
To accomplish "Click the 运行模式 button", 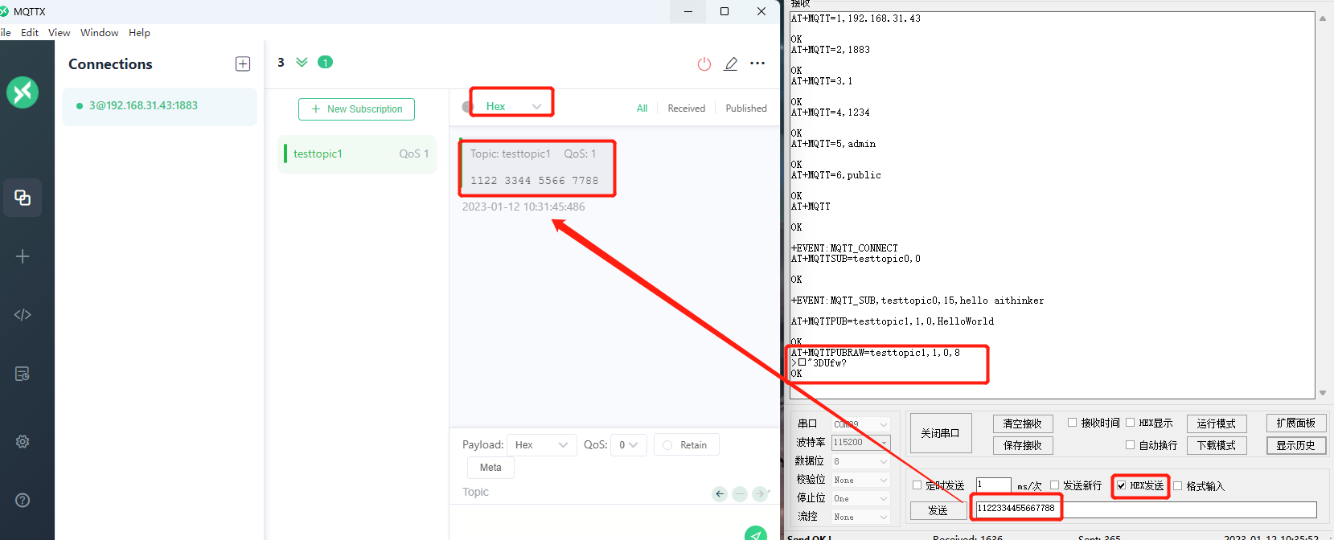I will [1217, 423].
